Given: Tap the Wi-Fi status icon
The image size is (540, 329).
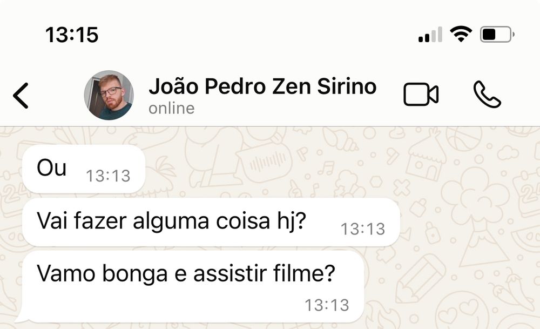Looking at the screenshot, I should (461, 34).
